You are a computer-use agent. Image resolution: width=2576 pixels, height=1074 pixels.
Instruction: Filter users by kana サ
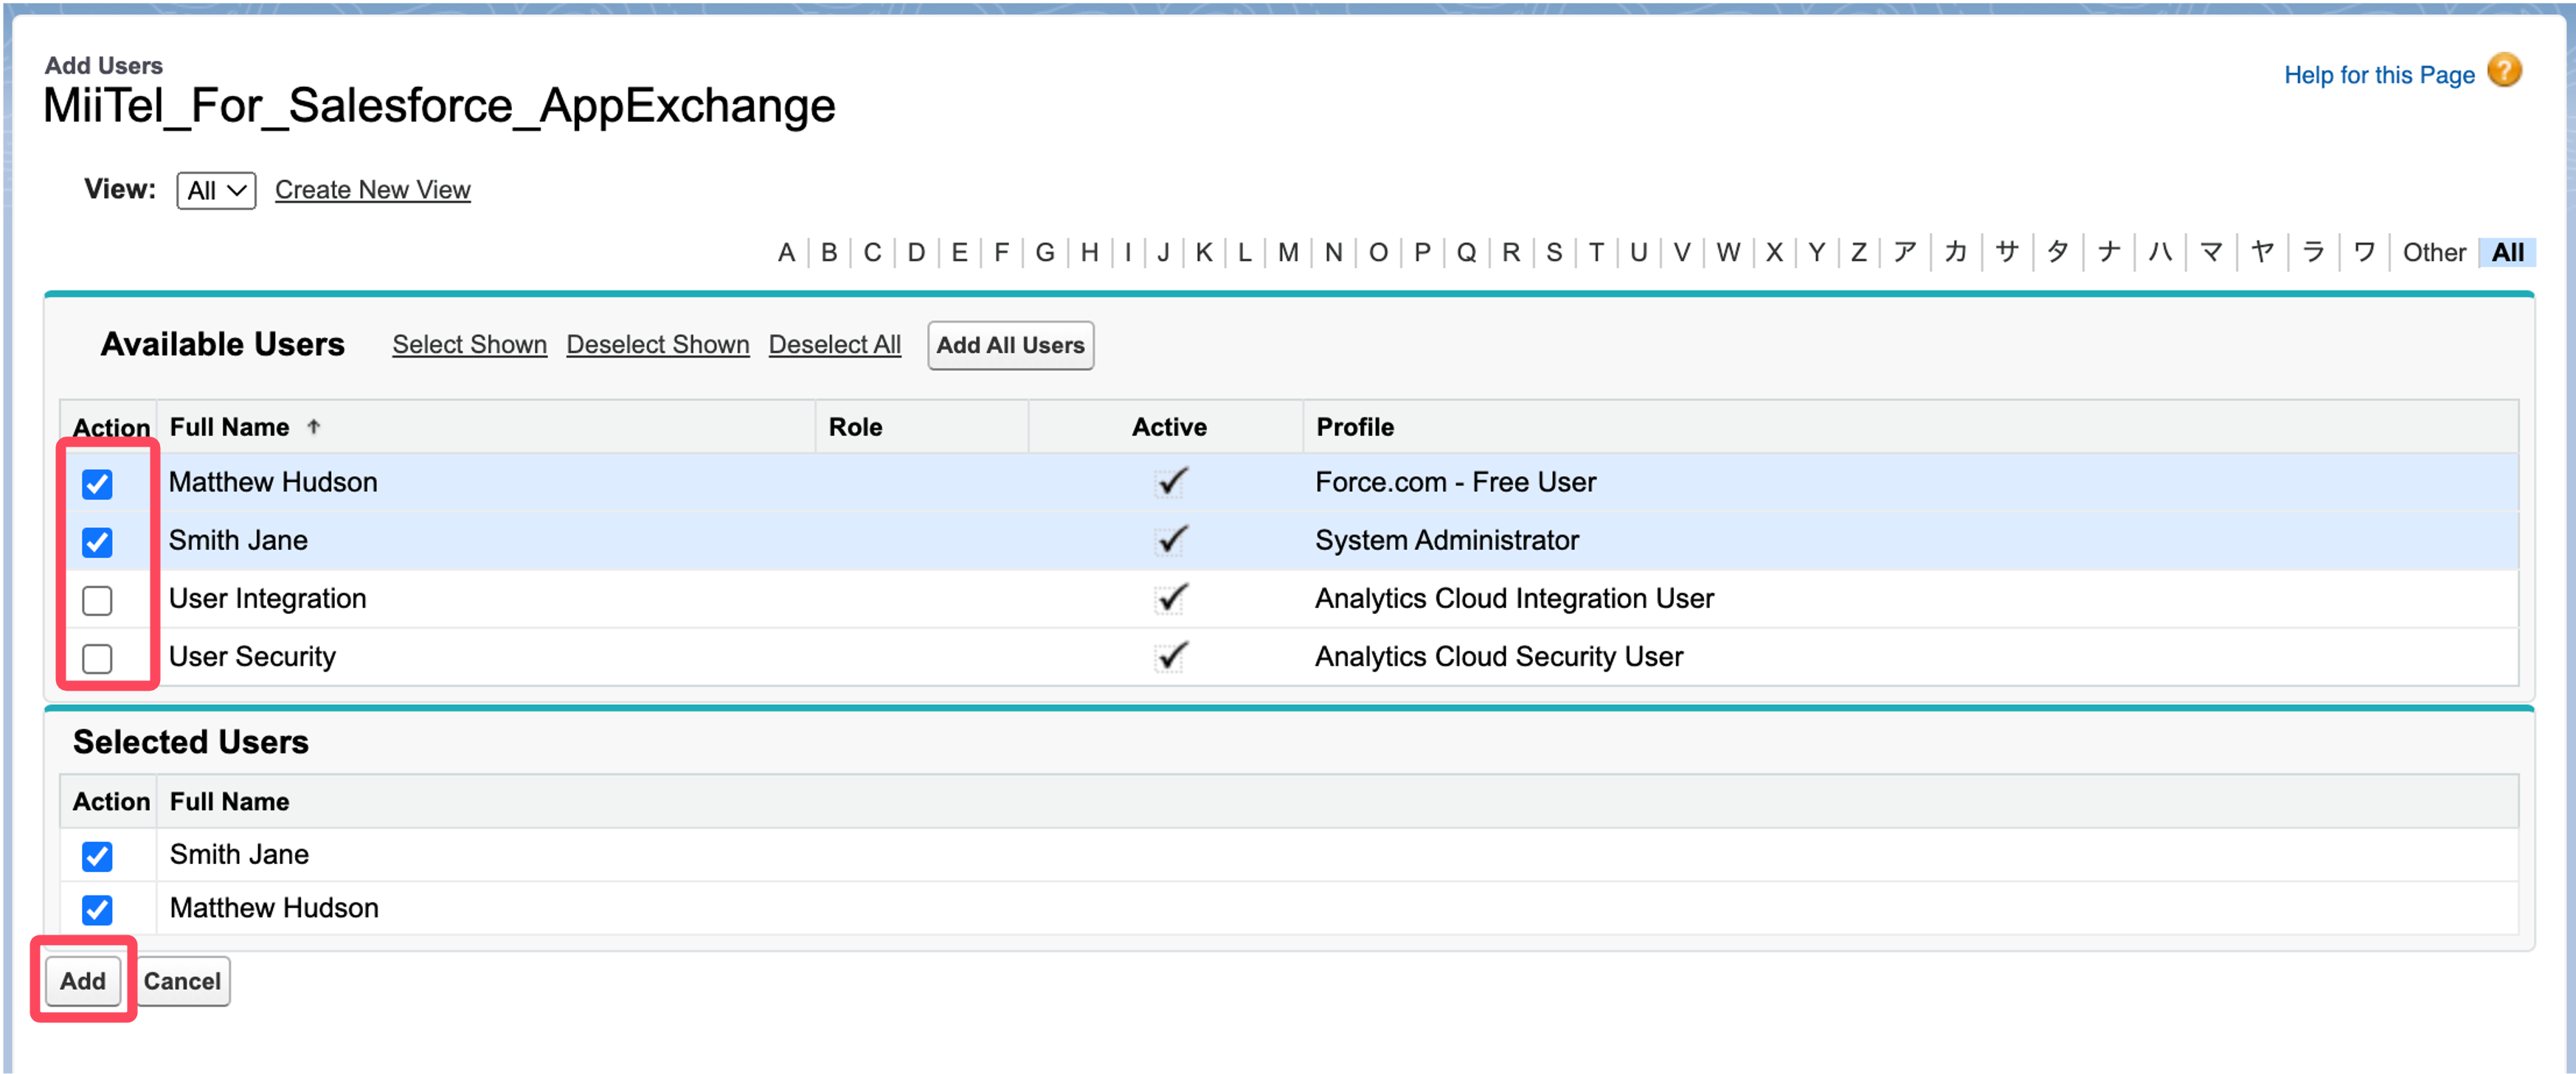pos(2007,252)
